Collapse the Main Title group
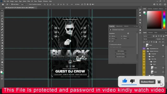The height and width of the screenshot is (94, 167). coord(148,59)
